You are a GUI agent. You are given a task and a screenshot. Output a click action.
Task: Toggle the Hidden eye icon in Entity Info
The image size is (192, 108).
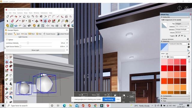click(176, 36)
